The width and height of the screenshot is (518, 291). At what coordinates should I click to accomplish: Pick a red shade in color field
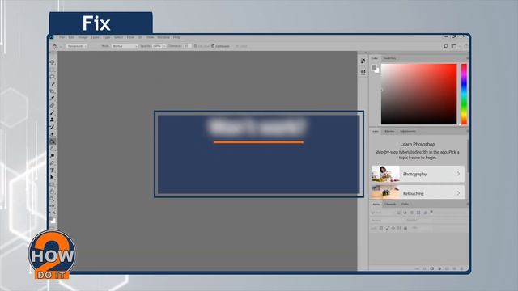[x=418, y=94]
